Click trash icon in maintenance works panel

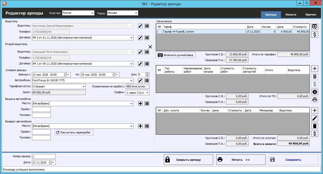(x=315, y=77)
